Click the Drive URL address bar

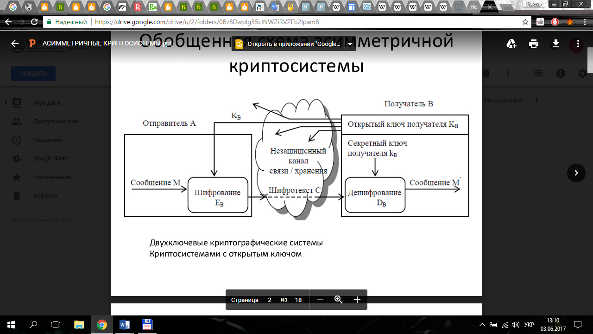tap(278, 22)
